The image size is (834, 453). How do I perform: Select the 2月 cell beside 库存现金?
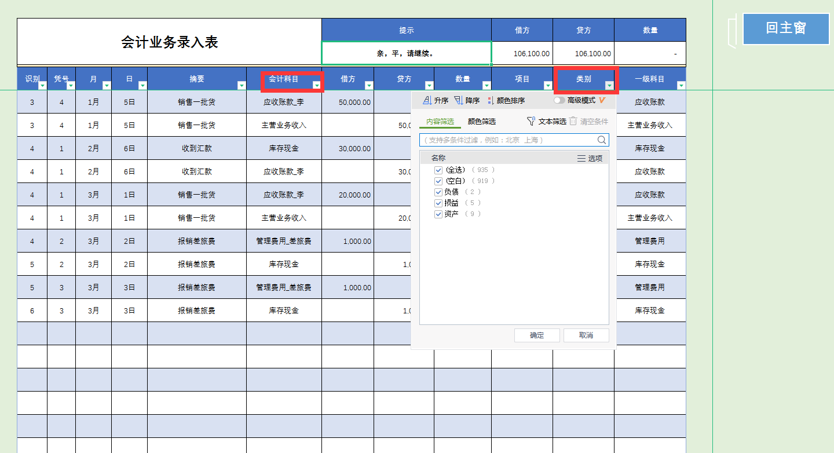tap(94, 148)
